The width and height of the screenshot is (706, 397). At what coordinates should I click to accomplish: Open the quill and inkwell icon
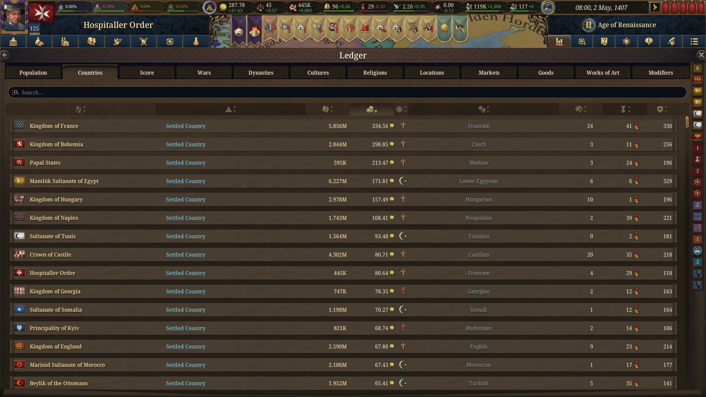pyautogui.click(x=671, y=42)
